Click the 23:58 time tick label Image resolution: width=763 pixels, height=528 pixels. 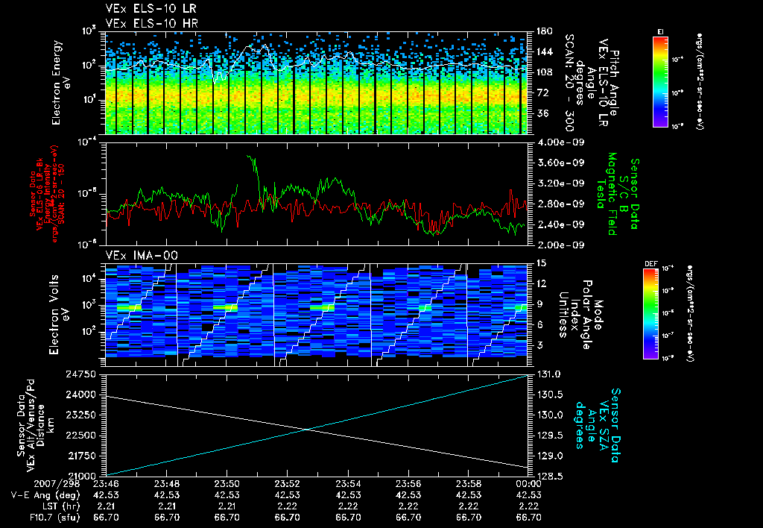pos(469,484)
